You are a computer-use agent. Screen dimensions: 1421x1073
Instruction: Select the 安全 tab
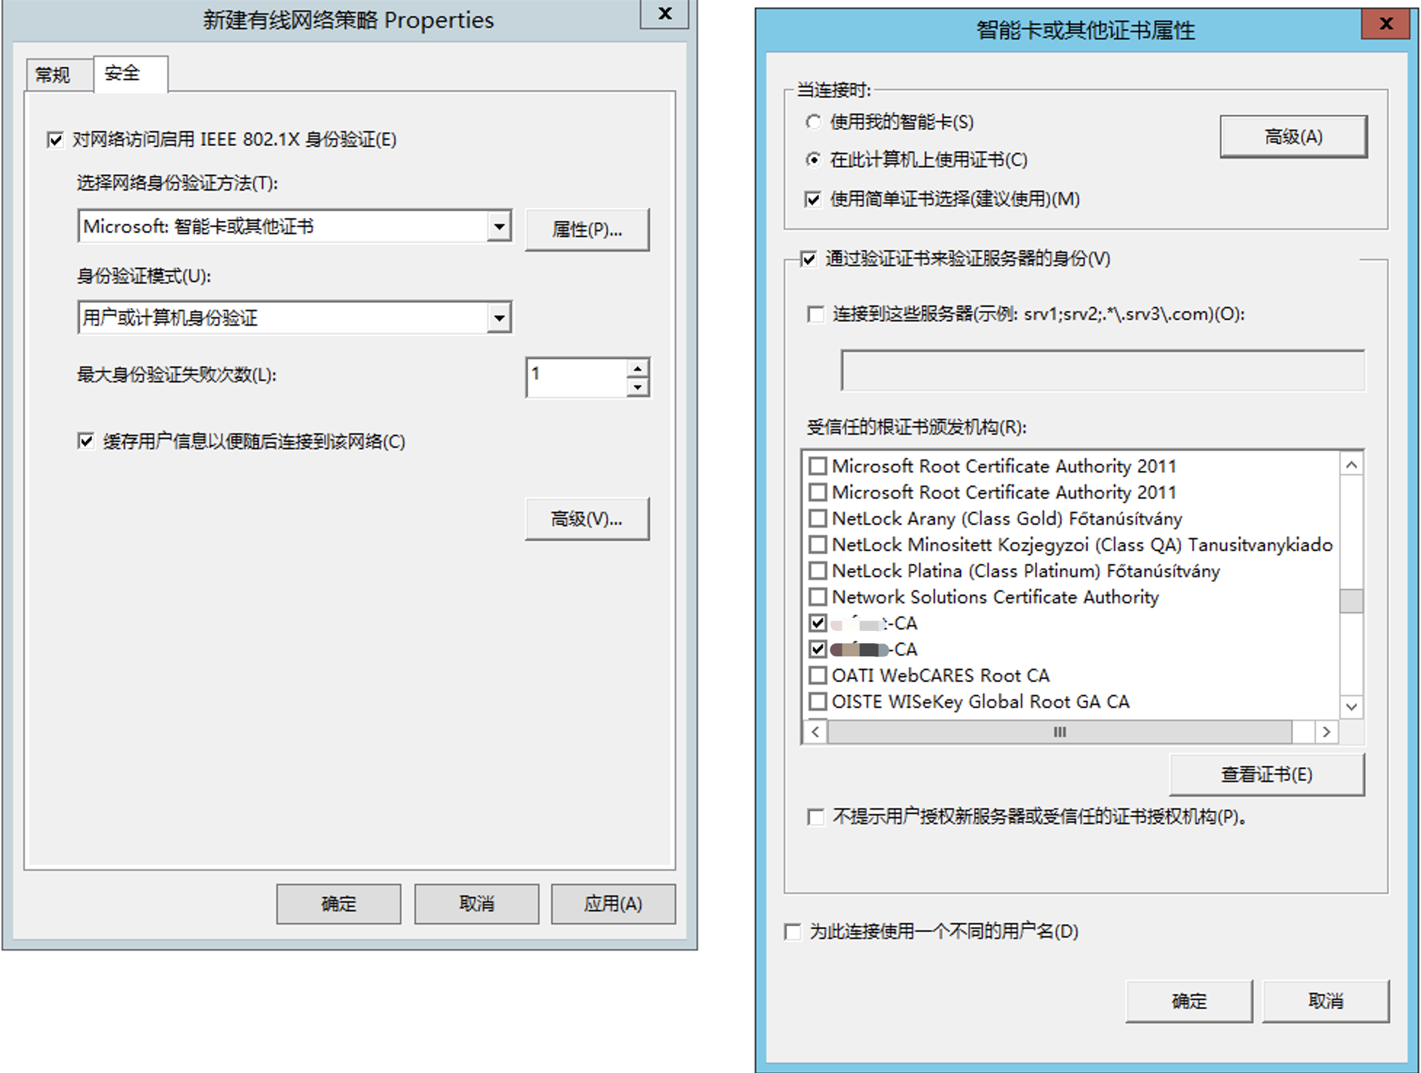(123, 73)
